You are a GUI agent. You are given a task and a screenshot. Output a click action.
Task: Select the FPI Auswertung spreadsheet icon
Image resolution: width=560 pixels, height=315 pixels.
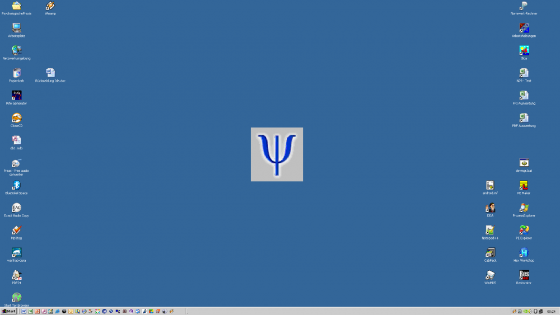click(x=524, y=98)
